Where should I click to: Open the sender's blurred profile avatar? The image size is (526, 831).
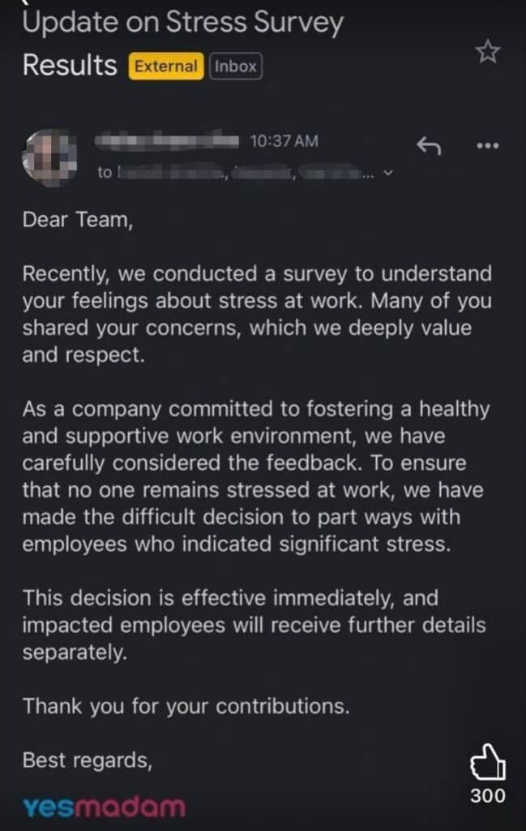click(x=49, y=157)
